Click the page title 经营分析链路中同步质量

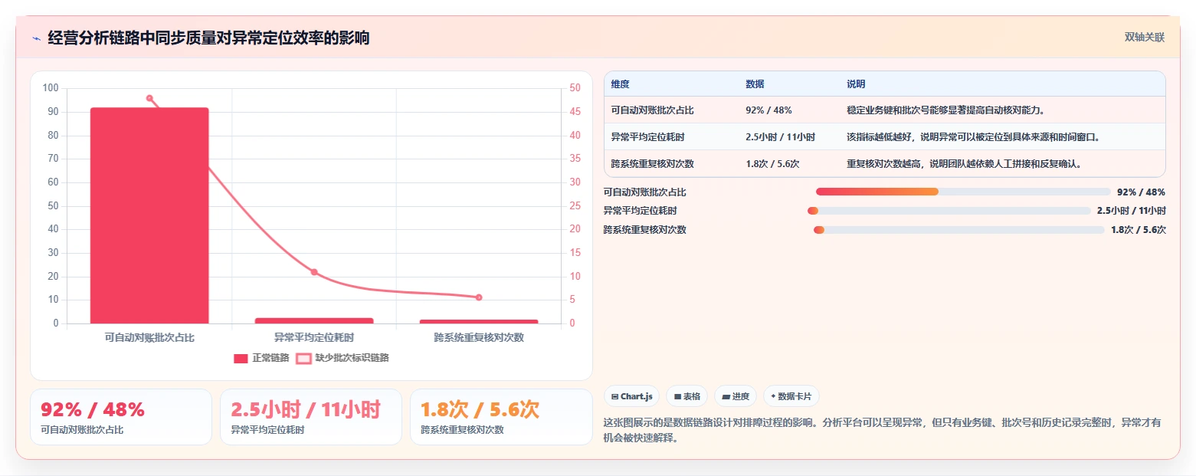click(208, 38)
